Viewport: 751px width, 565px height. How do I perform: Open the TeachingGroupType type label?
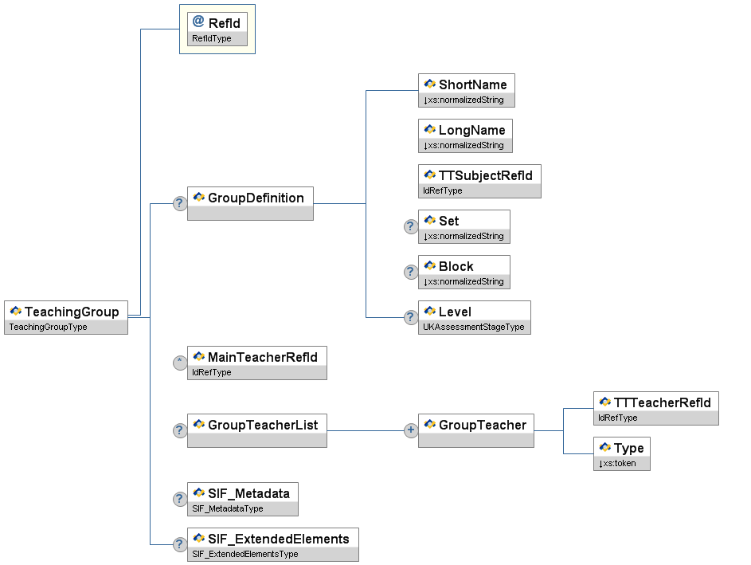[x=48, y=327]
